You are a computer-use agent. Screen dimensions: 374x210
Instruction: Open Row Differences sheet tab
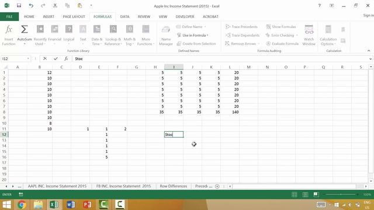tap(174, 186)
